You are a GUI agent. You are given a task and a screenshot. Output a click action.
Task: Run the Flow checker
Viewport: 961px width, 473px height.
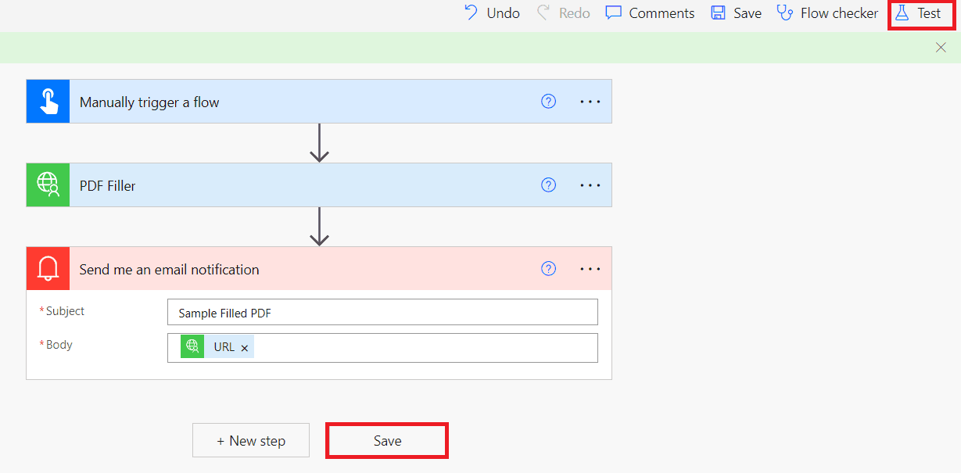[x=827, y=13]
